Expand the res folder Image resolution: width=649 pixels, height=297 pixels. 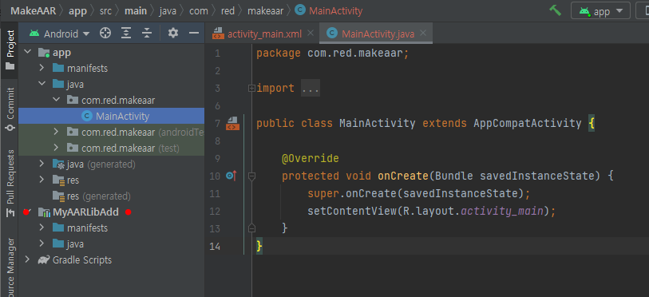click(42, 180)
